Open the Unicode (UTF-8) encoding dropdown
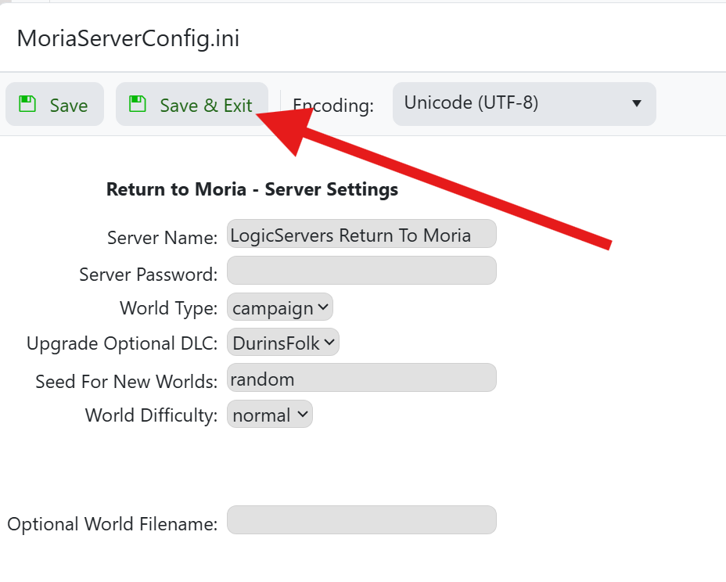Screen dimensions: 726x582 click(x=523, y=103)
